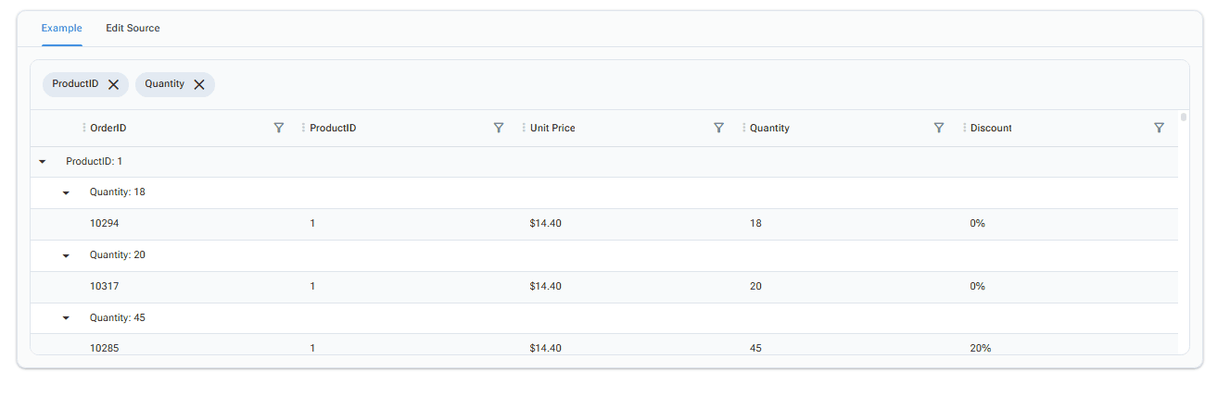Open the filter for ProductID column
1230x396 pixels.
coord(499,128)
